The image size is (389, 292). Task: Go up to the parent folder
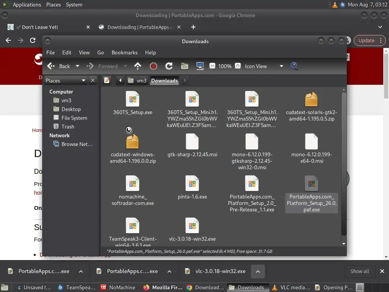click(138, 66)
